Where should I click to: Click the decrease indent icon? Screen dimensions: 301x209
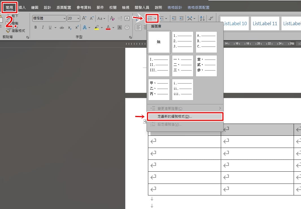click(174, 18)
